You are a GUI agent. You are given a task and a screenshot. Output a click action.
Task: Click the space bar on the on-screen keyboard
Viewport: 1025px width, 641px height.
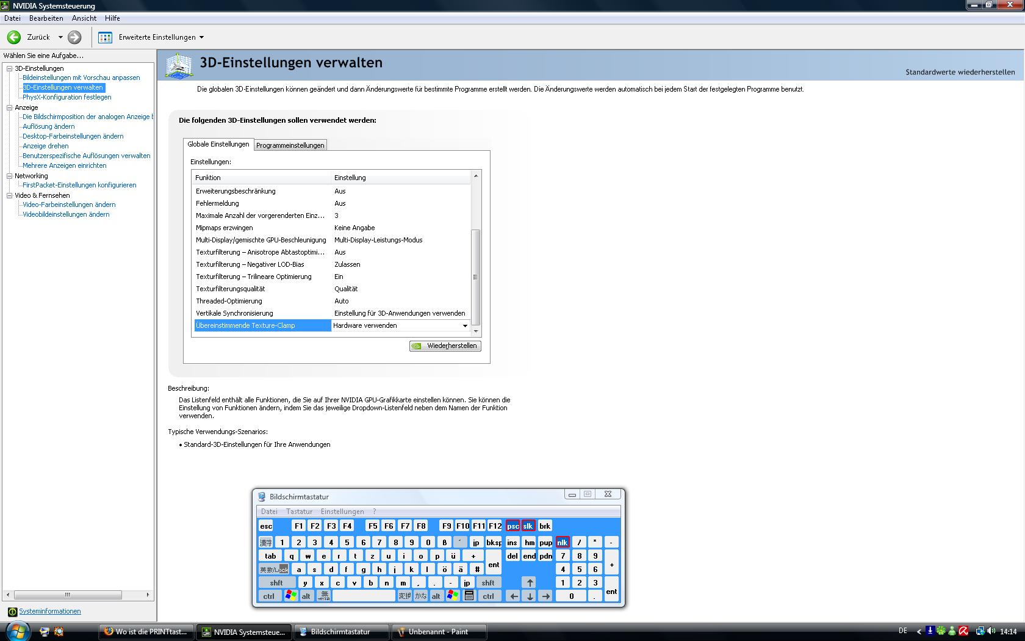(x=364, y=596)
